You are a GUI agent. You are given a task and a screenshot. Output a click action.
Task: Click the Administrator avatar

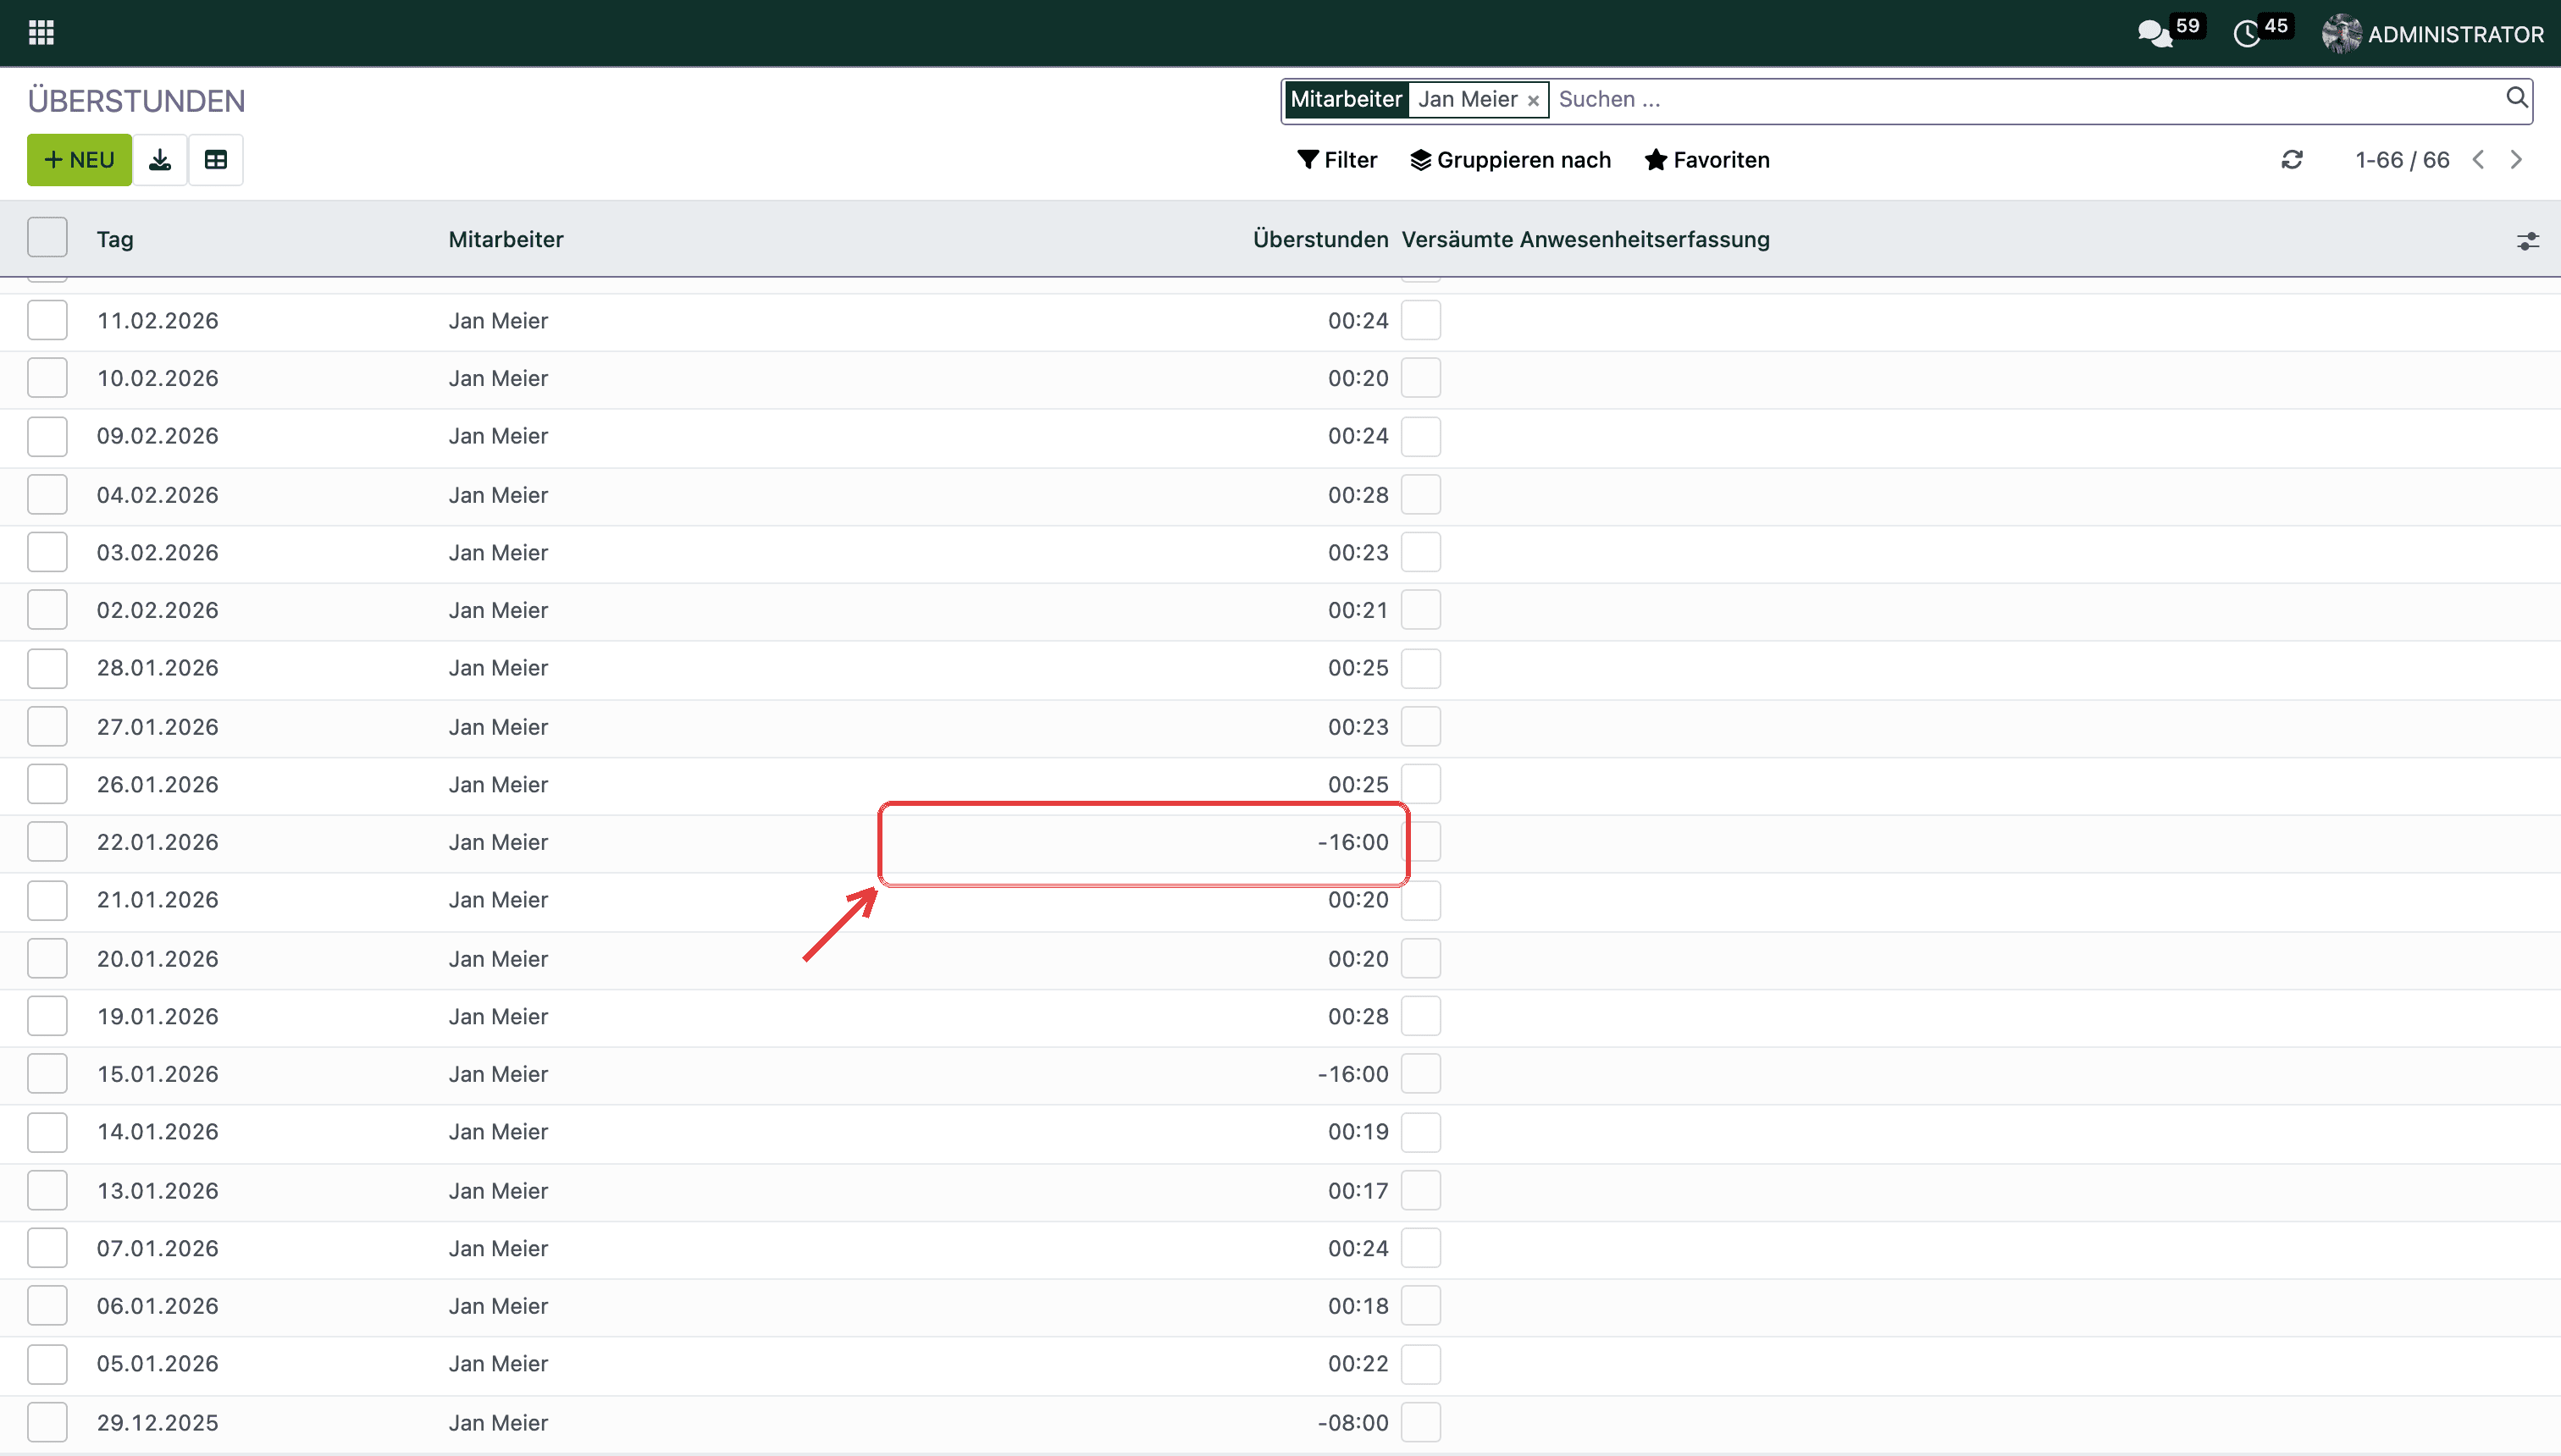[2341, 34]
